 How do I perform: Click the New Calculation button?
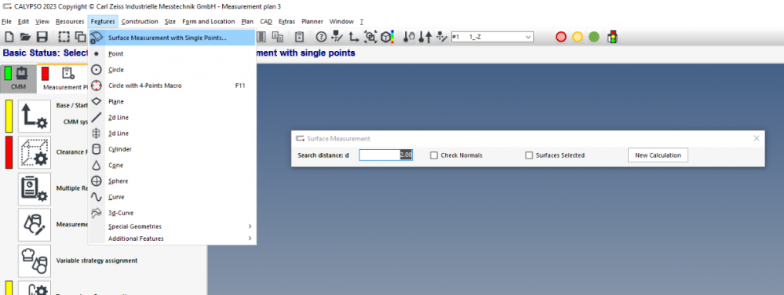tap(658, 155)
